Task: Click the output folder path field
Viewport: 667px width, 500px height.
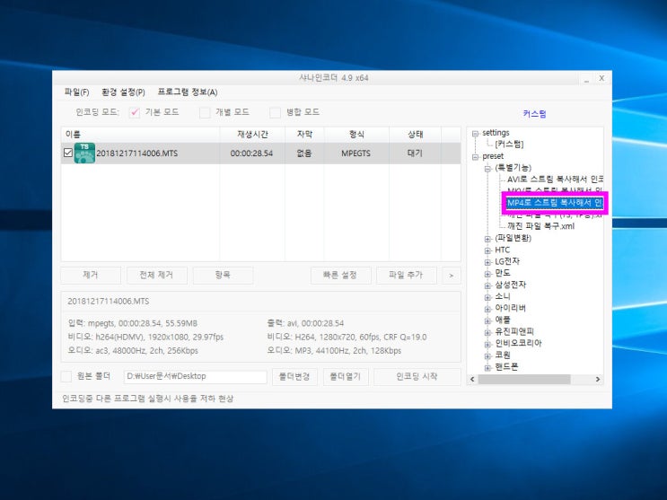Action: click(x=195, y=377)
